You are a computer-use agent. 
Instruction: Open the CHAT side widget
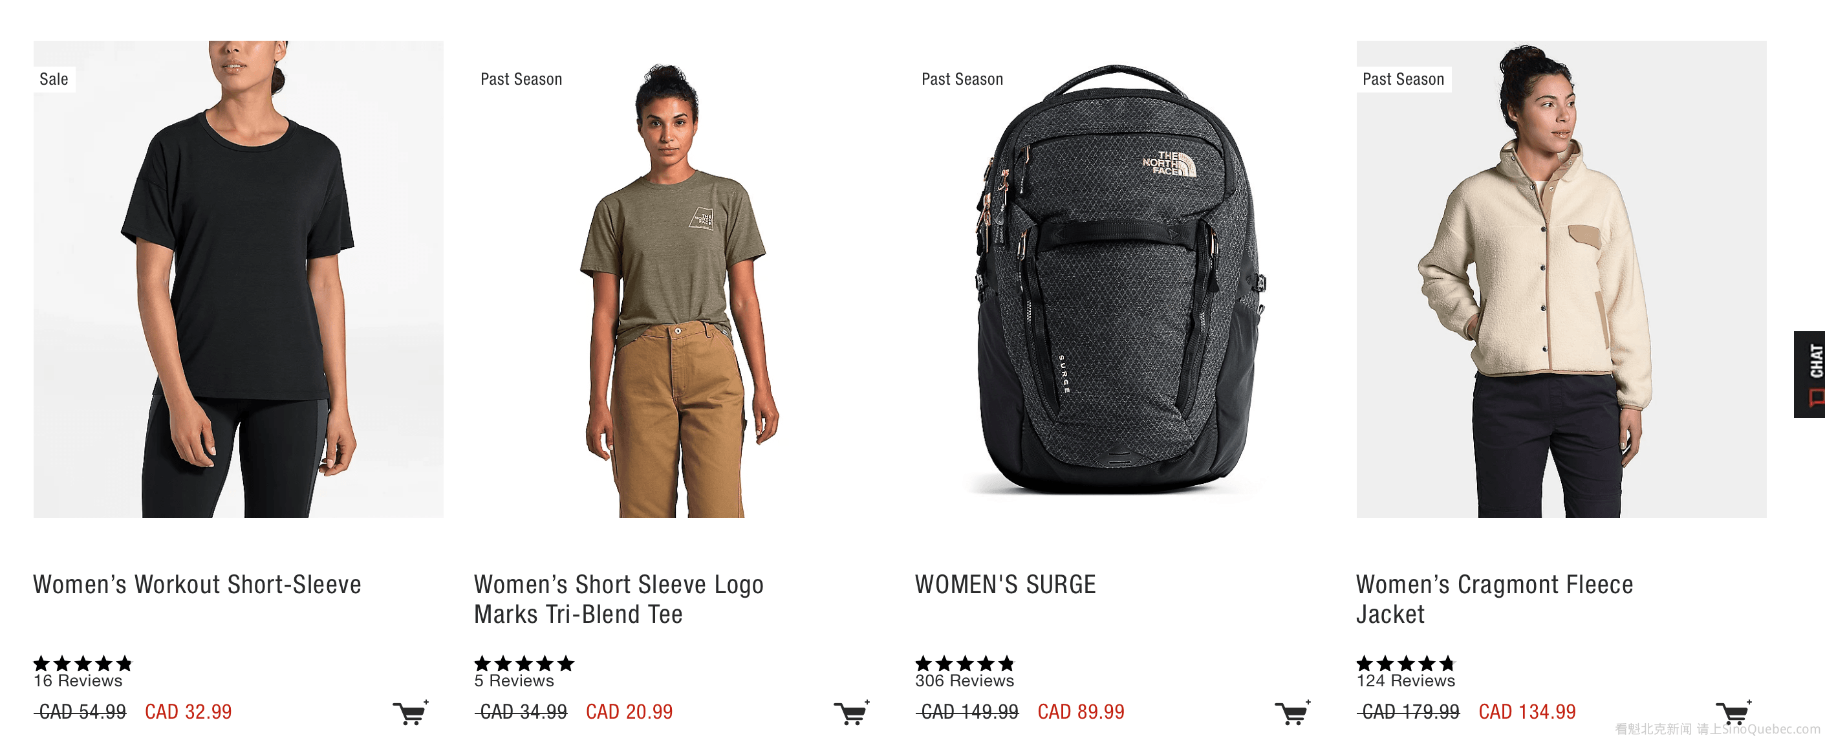(x=1811, y=375)
